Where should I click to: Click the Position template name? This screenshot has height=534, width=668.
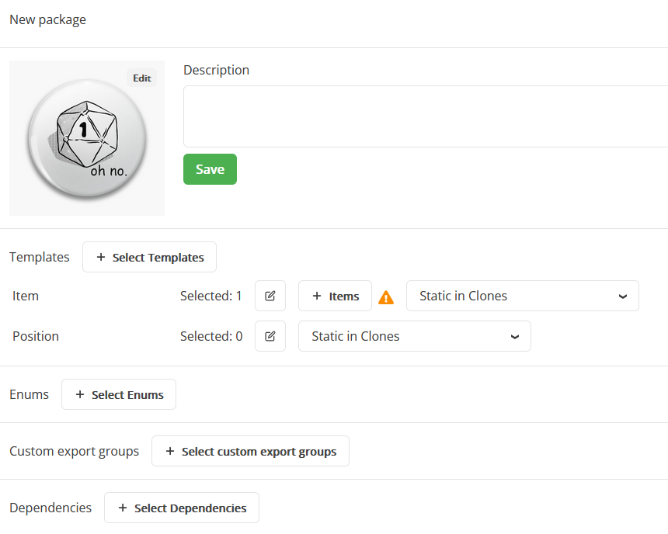(36, 336)
